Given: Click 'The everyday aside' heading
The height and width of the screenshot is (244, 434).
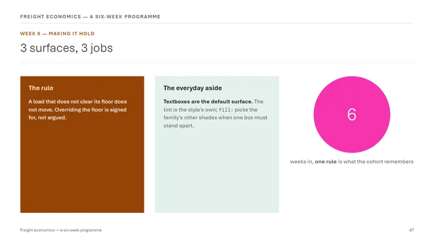Looking at the screenshot, I should [x=193, y=88].
